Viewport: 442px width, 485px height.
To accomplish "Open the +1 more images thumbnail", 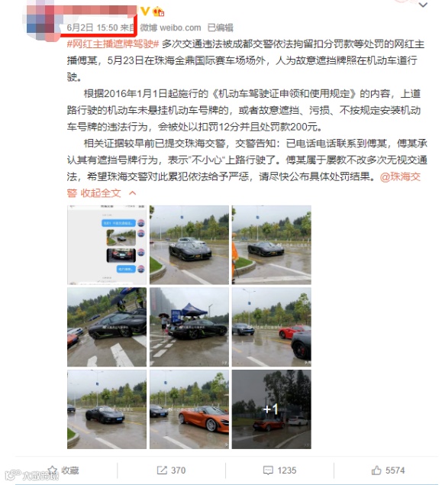I will [271, 409].
